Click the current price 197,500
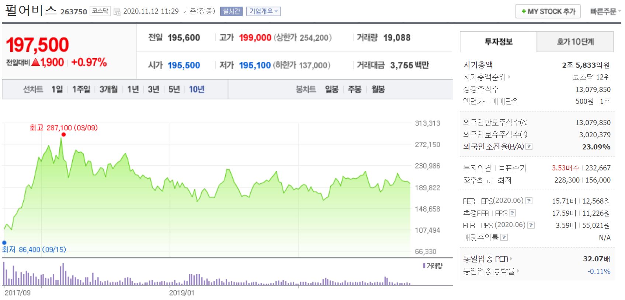Image resolution: width=625 pixels, height=300 pixels. tap(37, 45)
